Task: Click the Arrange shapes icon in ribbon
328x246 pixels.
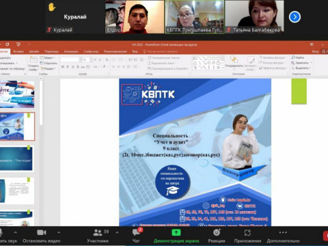Action: click(x=234, y=62)
